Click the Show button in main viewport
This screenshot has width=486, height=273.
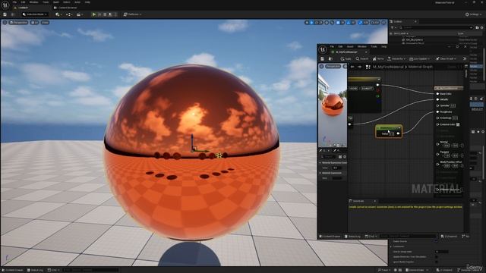pyautogui.click(x=46, y=23)
